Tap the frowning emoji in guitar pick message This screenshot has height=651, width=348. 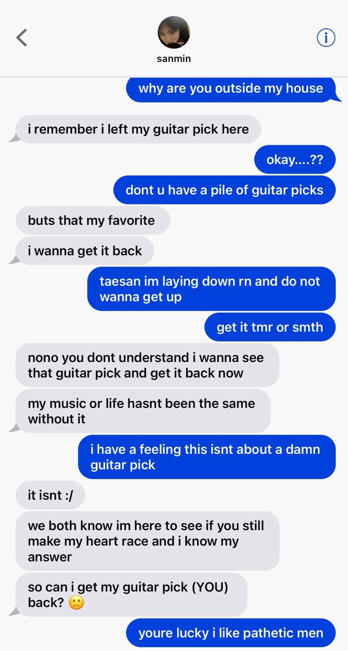(77, 603)
